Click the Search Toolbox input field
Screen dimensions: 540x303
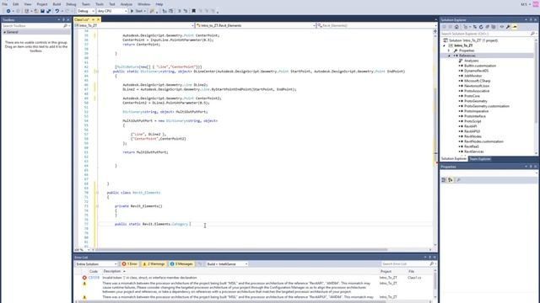(x=34, y=26)
